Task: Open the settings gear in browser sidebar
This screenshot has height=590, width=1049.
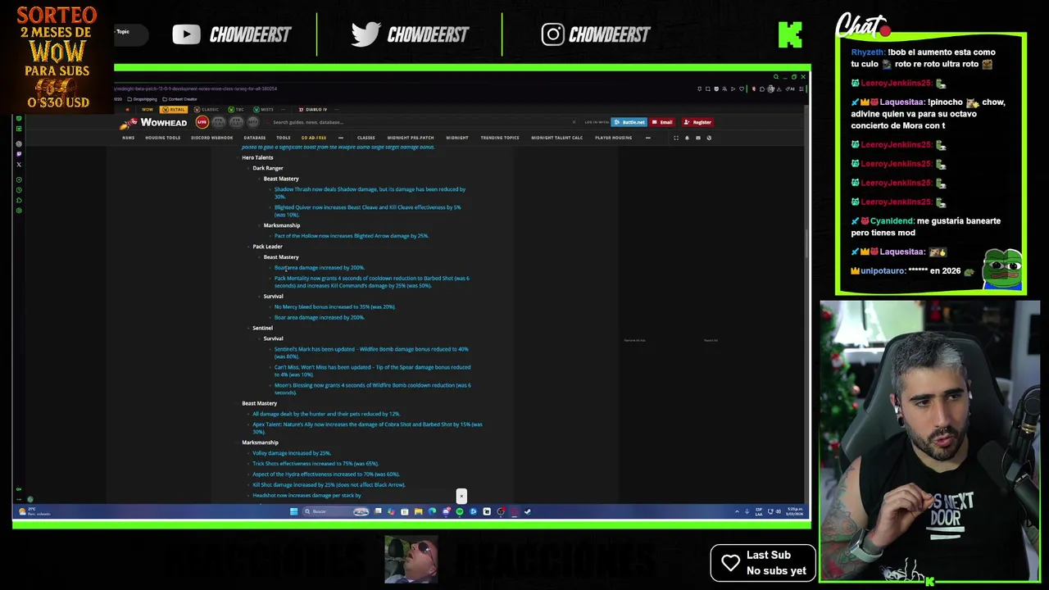Action: click(x=19, y=211)
